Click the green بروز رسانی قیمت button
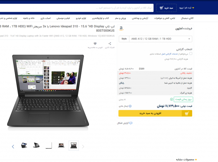 pyautogui.click(x=183, y=99)
